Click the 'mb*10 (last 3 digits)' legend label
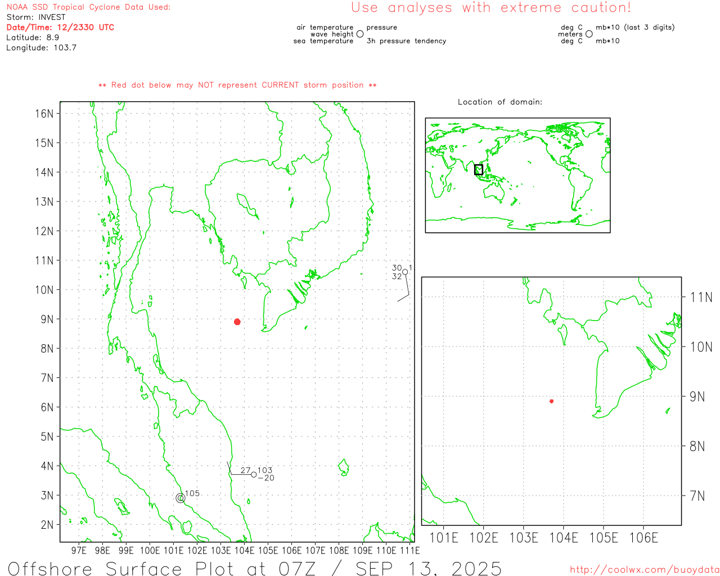The height and width of the screenshot is (576, 720). (635, 28)
